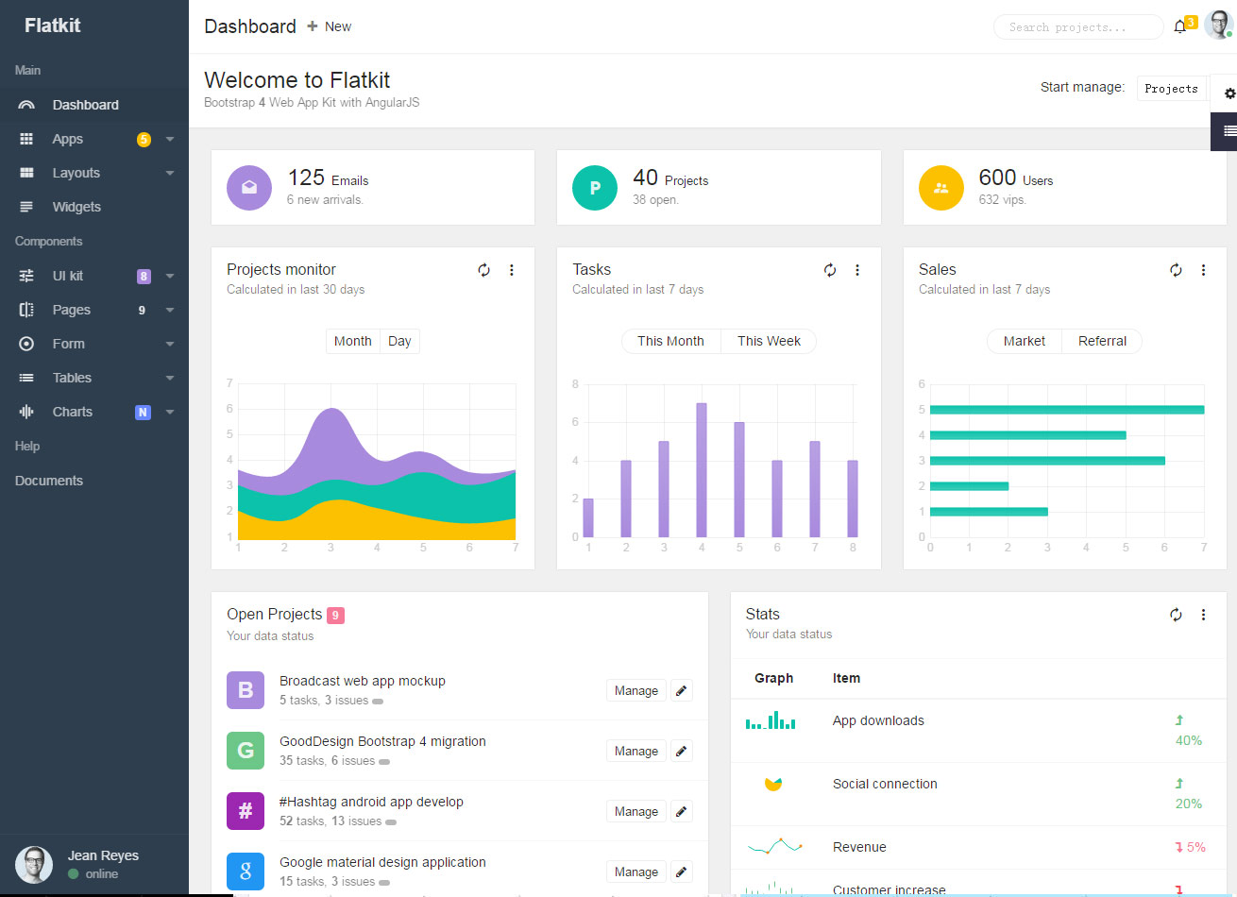The image size is (1237, 897).
Task: Open the Stats card three-dot menu
Action: (1203, 615)
